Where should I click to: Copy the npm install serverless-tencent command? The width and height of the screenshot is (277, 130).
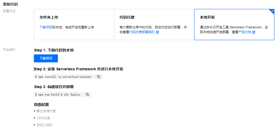(98, 77)
